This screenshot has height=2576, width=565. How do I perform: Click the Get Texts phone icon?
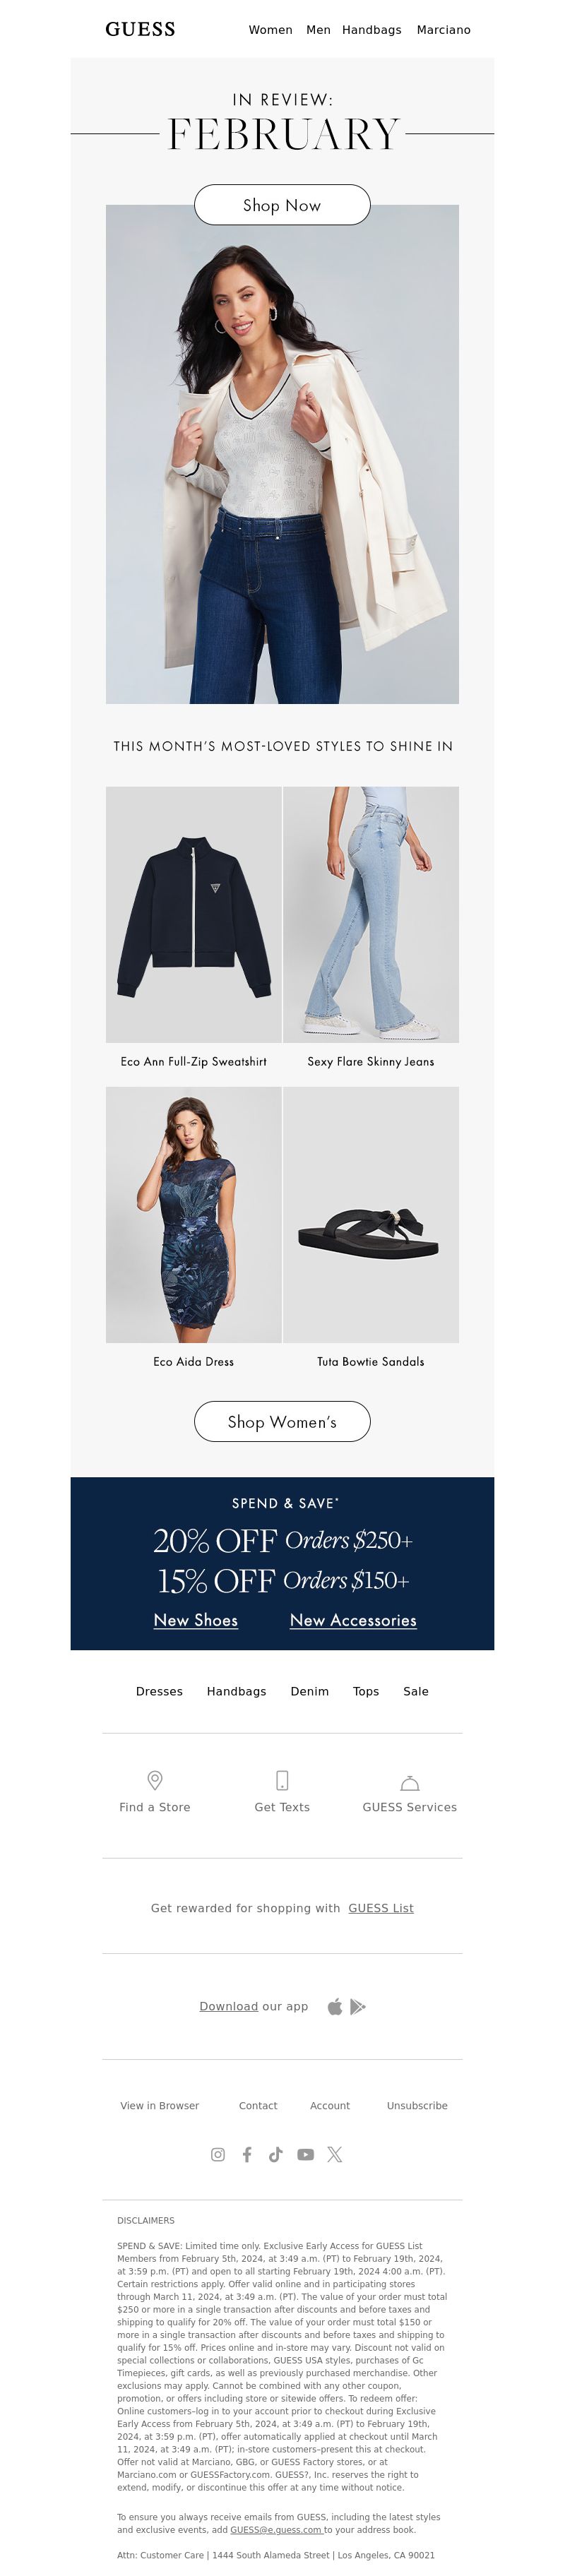click(282, 1780)
